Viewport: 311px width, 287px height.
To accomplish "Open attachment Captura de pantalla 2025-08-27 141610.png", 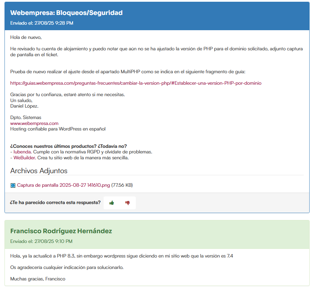I will 63,185.
